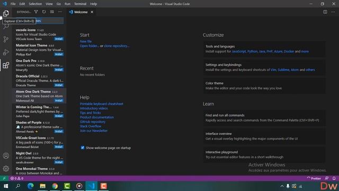Viewport: 339px width, 191px height.
Task: Open Google Chrome from the taskbar
Action: tap(55, 186)
